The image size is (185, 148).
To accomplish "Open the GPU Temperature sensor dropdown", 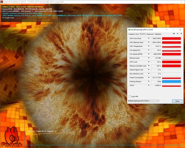I will 149,46.
